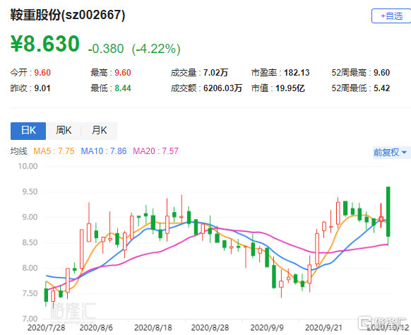Click the 昨收 9.01 previous close value
Screen dimensions: 411x335
coord(42,88)
